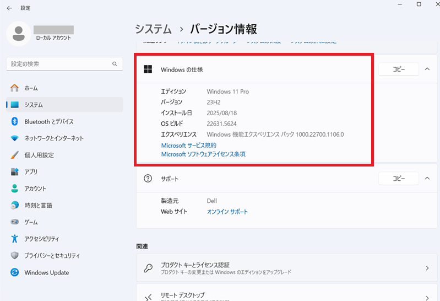Image resolution: width=440 pixels, height=301 pixels.
Task: Click the 設定の検索 search field
Action: [64, 64]
